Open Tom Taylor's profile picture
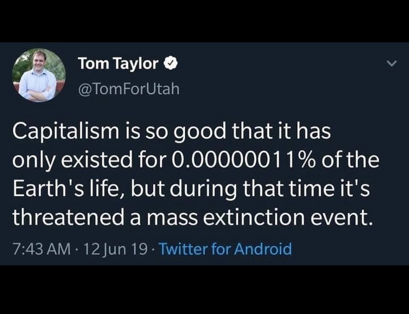 (x=39, y=75)
